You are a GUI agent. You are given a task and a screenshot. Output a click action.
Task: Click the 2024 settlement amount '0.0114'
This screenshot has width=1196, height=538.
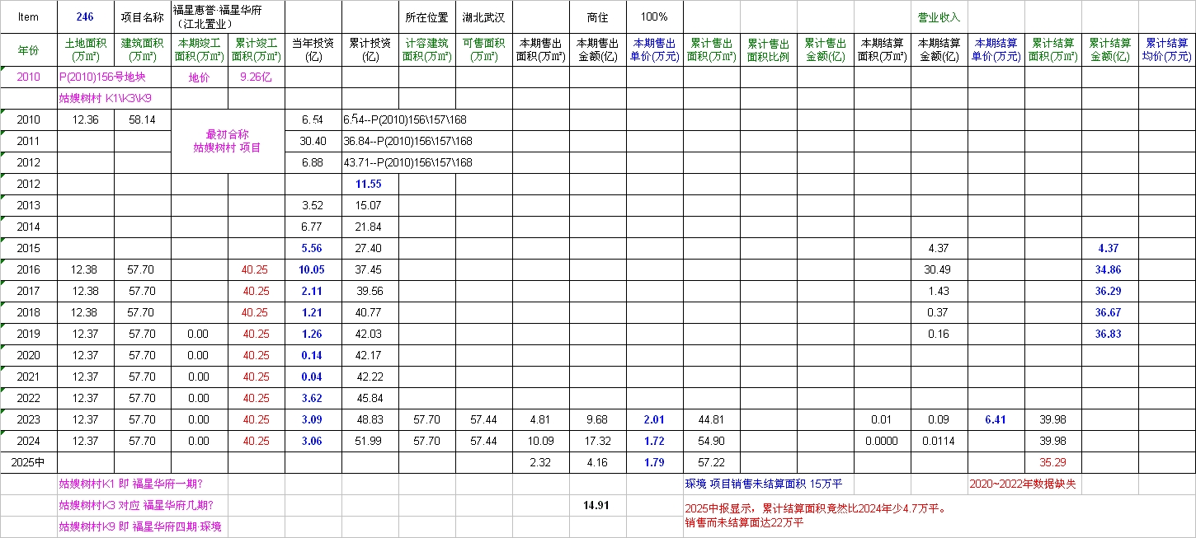[939, 442]
